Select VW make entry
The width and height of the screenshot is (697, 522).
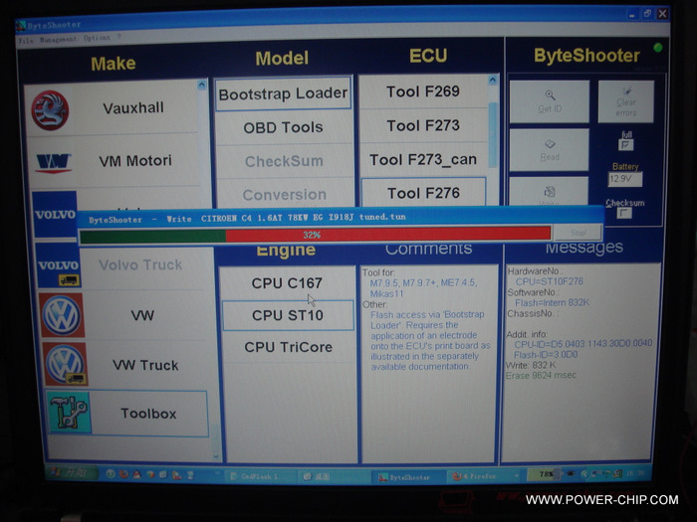[x=142, y=315]
